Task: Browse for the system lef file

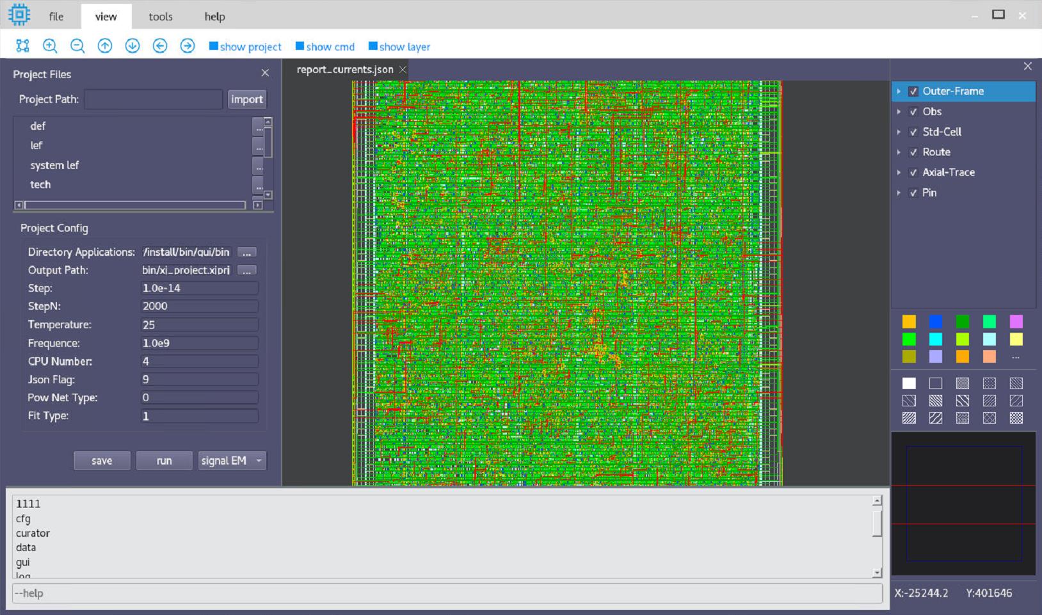Action: [259, 166]
